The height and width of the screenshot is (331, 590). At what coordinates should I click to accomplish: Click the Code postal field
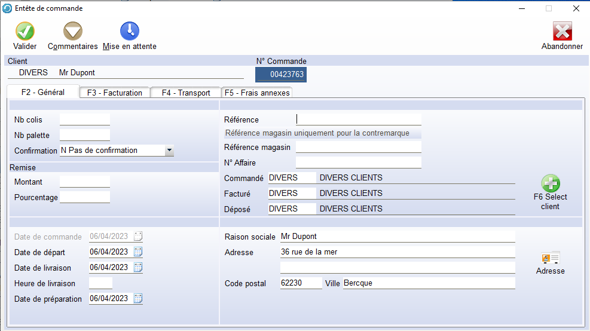pyautogui.click(x=301, y=283)
